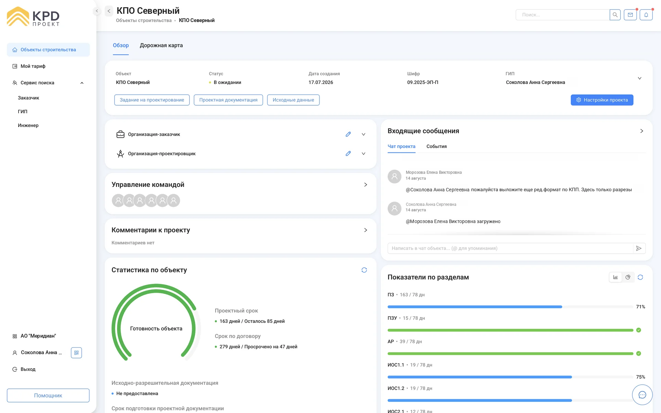Viewport: 661px width, 413px height.
Task: Open Настройки проекта button
Action: 602,100
